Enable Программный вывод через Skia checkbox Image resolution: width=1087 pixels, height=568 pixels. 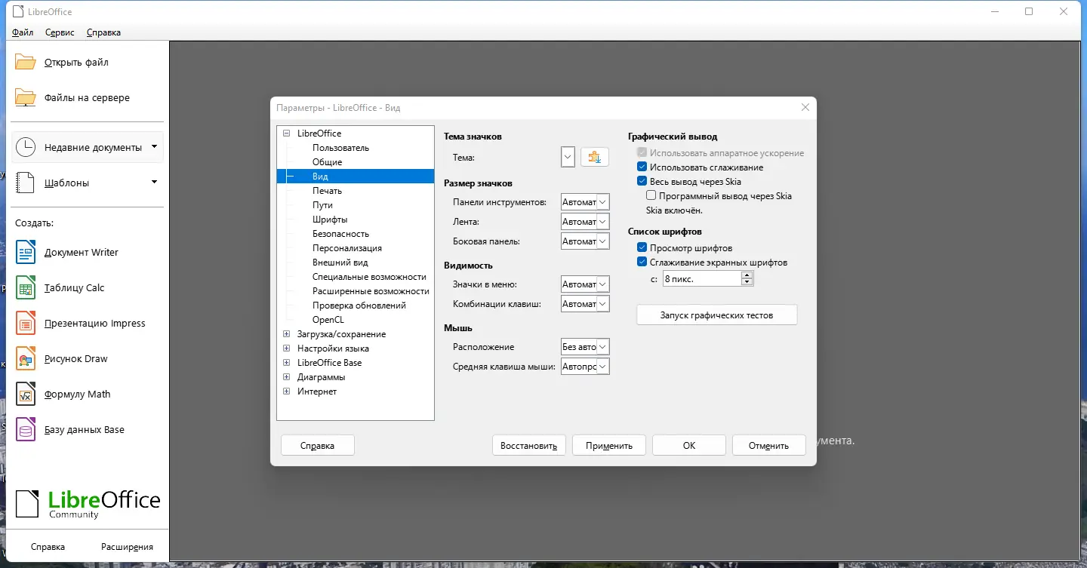coord(651,195)
